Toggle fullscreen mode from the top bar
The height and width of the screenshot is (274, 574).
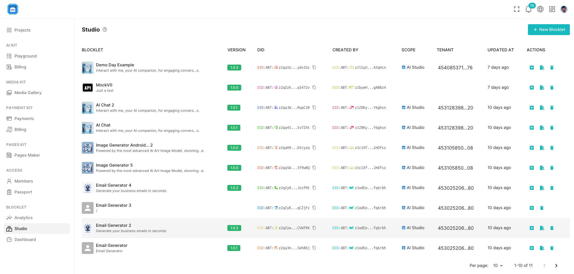(517, 9)
